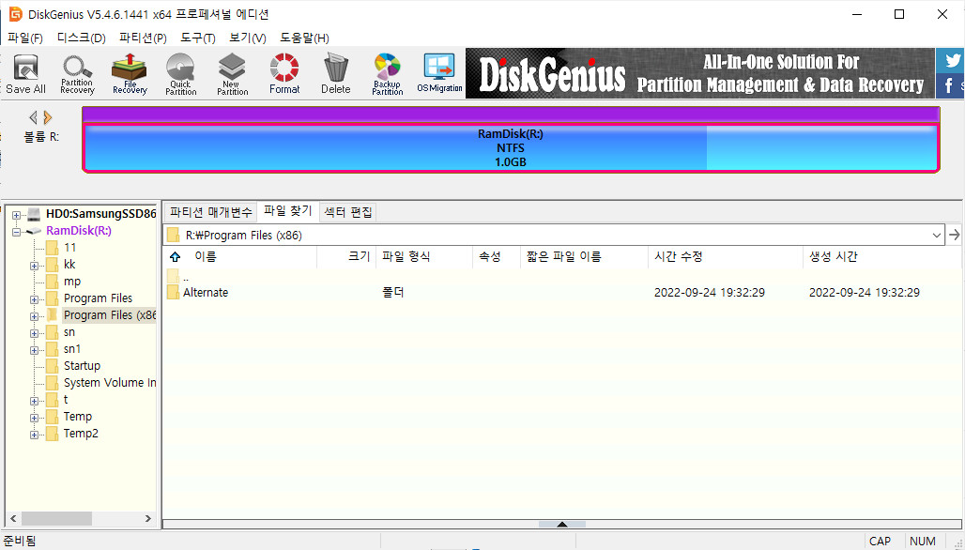Sort by 크기 column header
This screenshot has width=965, height=550.
click(x=346, y=256)
